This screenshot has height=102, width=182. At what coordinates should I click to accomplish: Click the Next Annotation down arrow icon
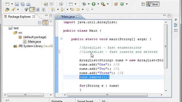click(53, 9)
